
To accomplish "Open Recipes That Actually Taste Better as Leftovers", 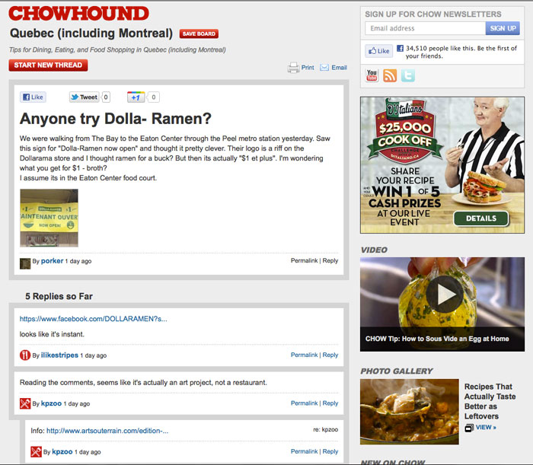I will click(x=490, y=402).
